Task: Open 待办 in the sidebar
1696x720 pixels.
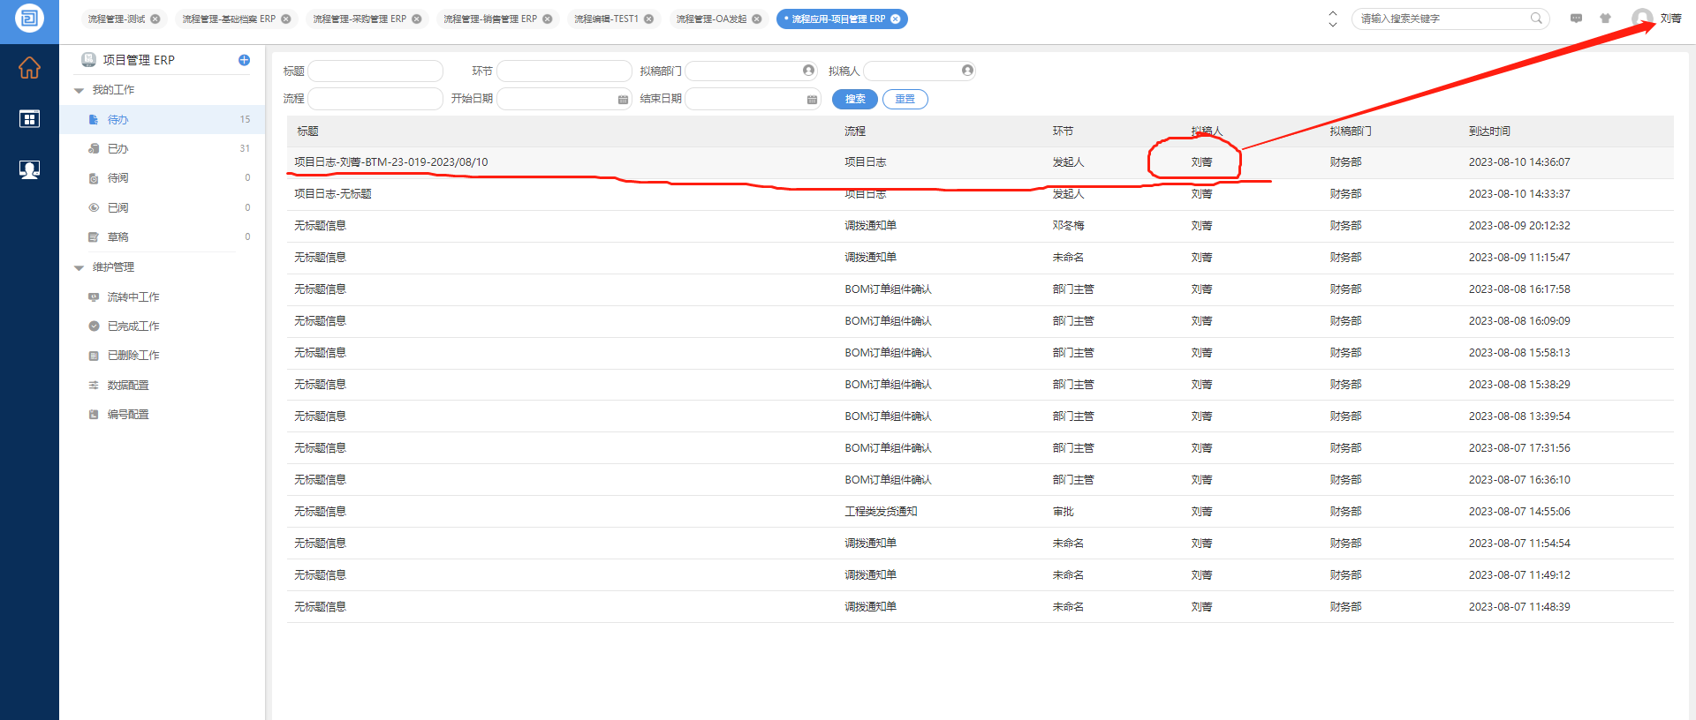Action: [163, 119]
